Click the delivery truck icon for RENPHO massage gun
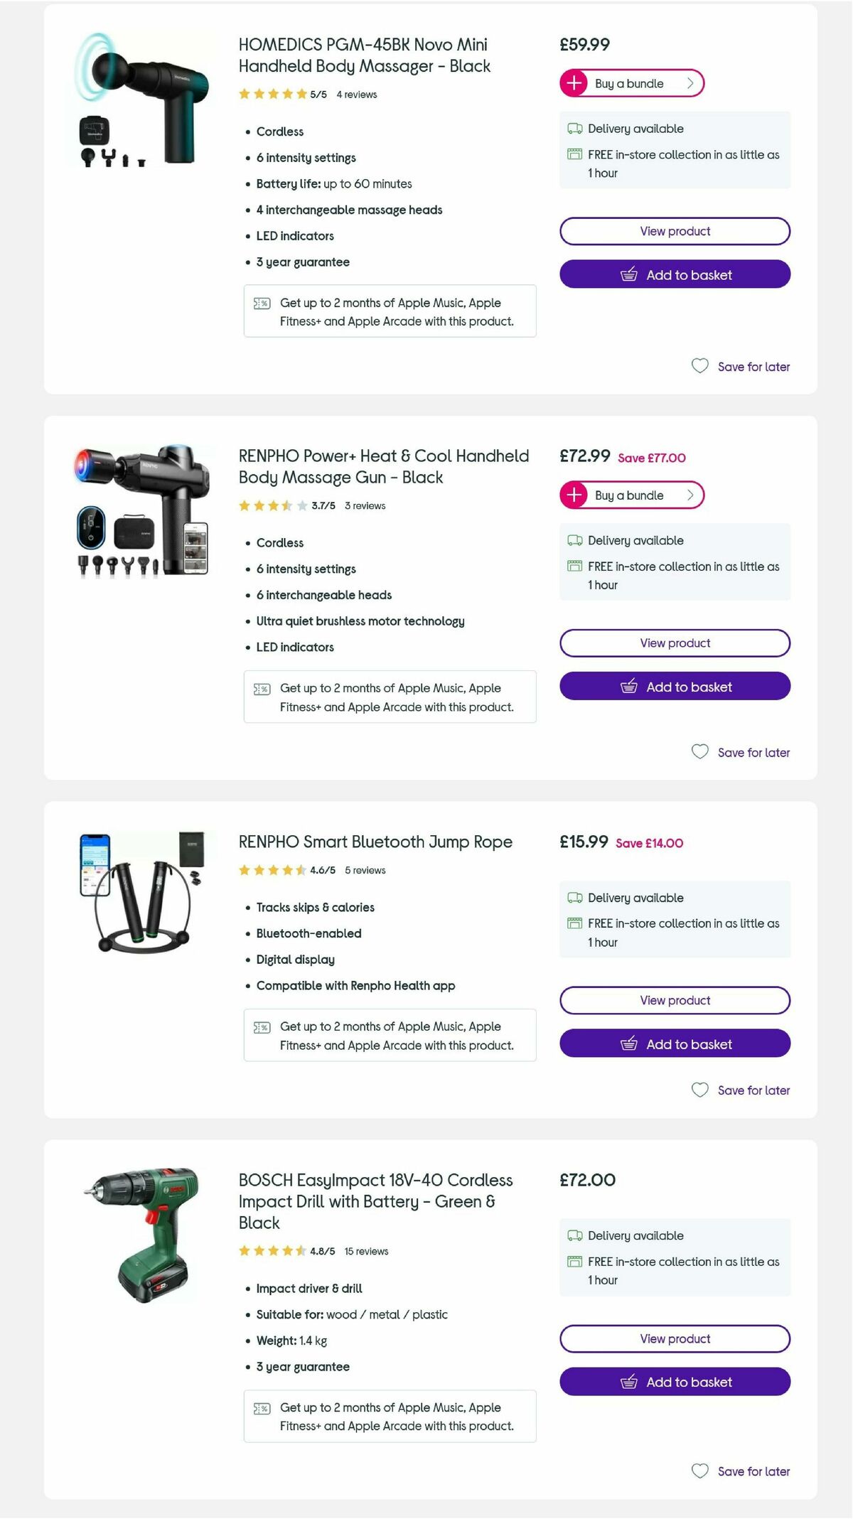The width and height of the screenshot is (853, 1519). pos(574,540)
